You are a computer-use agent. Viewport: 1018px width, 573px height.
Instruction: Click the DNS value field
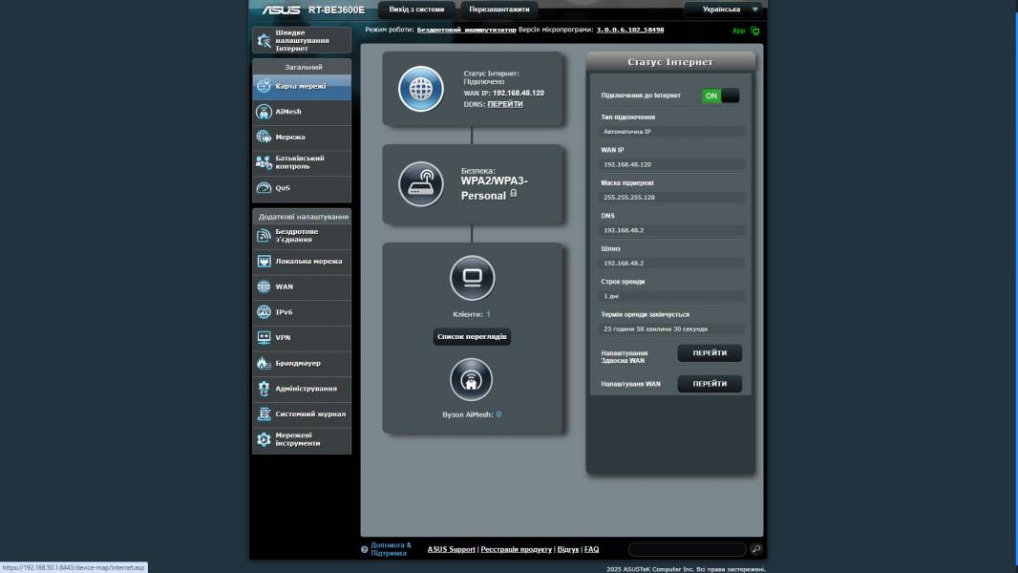click(671, 230)
